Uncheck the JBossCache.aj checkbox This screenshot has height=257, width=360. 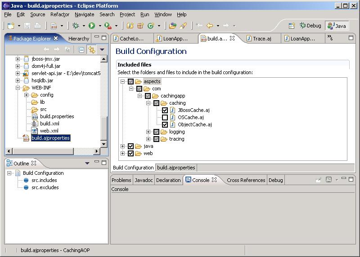165,111
